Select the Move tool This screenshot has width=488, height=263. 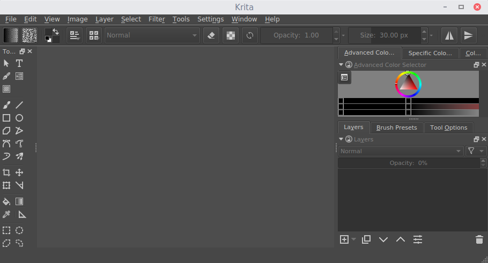click(x=19, y=172)
